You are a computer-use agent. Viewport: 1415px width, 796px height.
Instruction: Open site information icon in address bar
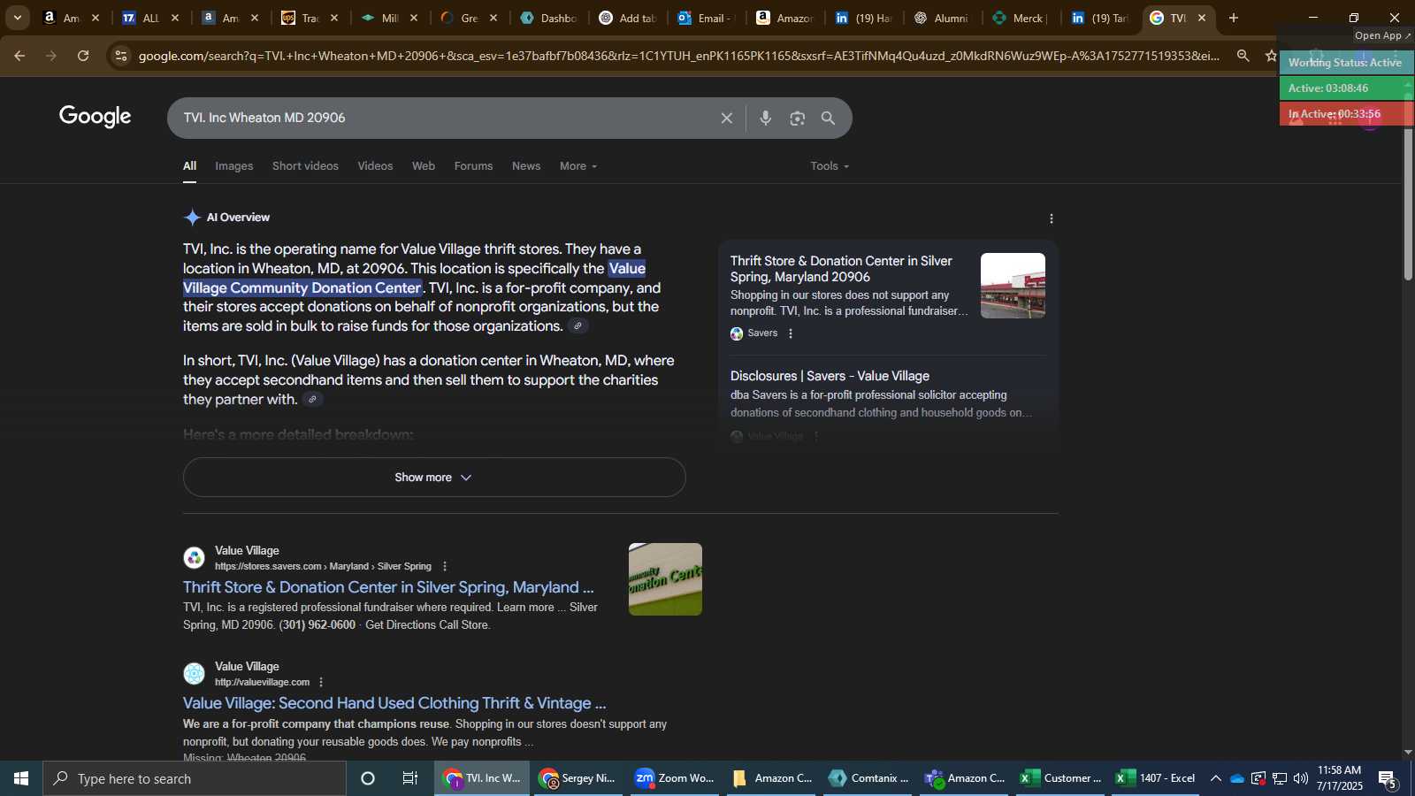[121, 56]
